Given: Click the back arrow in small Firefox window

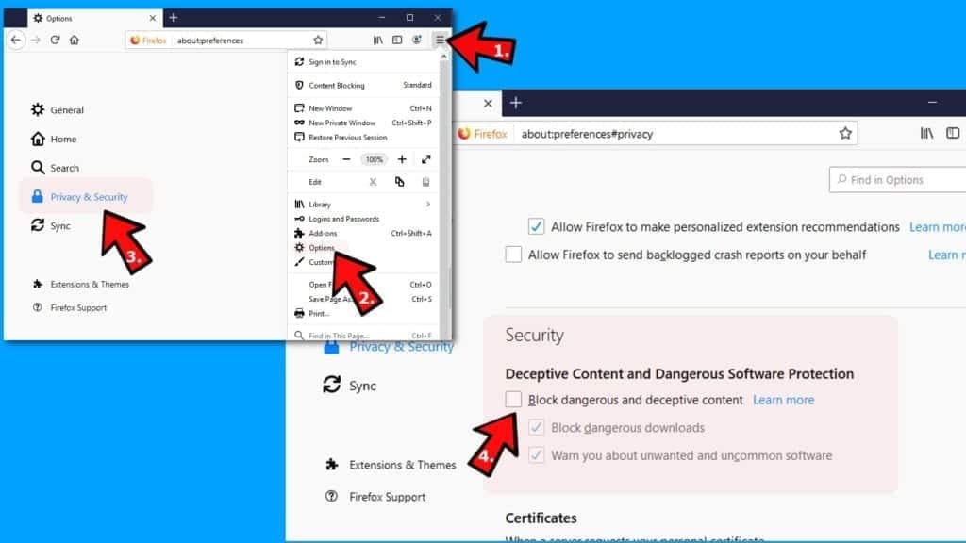Looking at the screenshot, I should pos(16,40).
